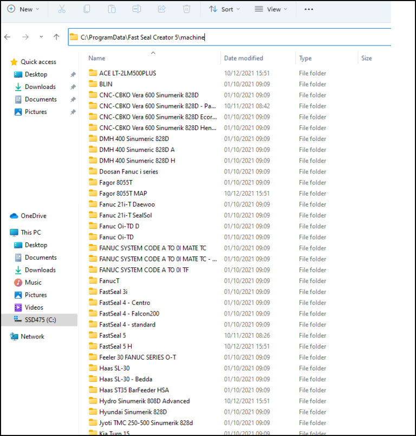Click the address bar folder icon

tap(74, 37)
